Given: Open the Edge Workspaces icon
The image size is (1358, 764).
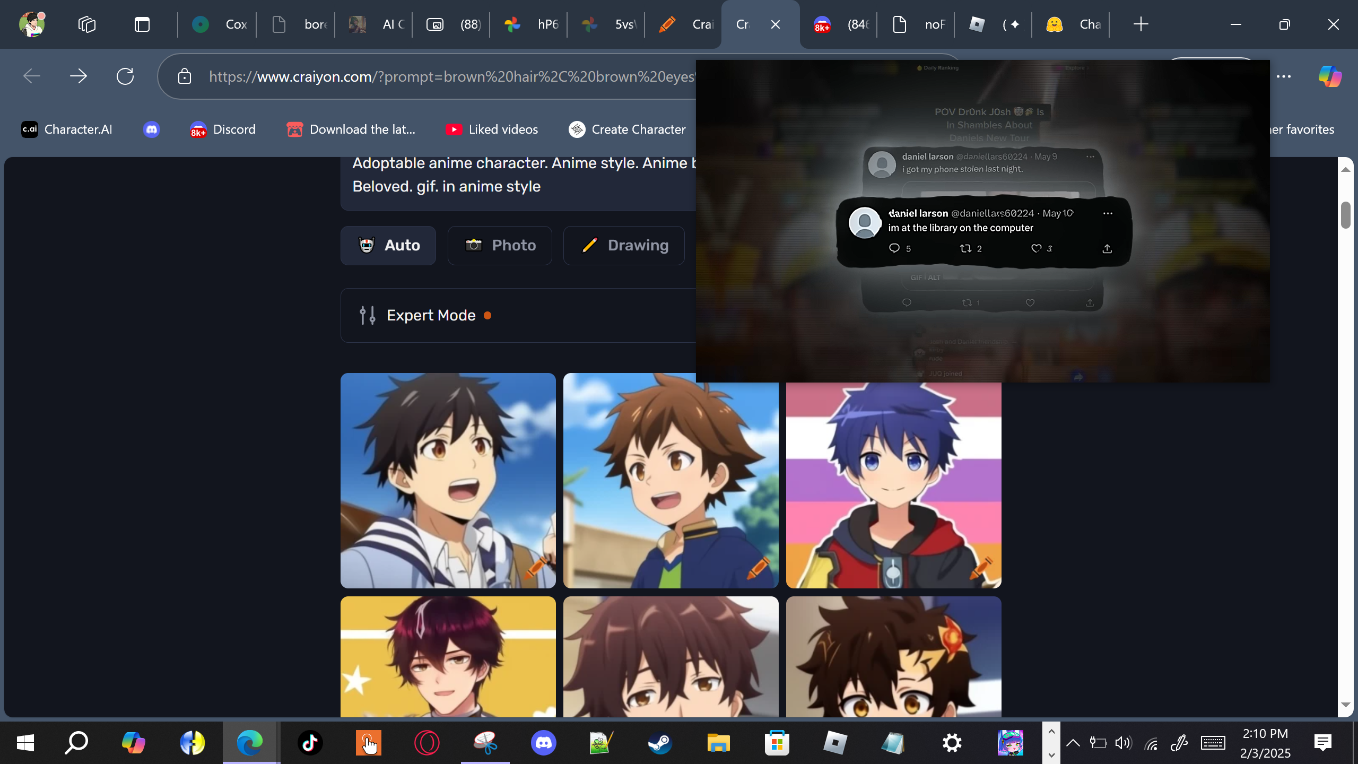Looking at the screenshot, I should pos(87,24).
